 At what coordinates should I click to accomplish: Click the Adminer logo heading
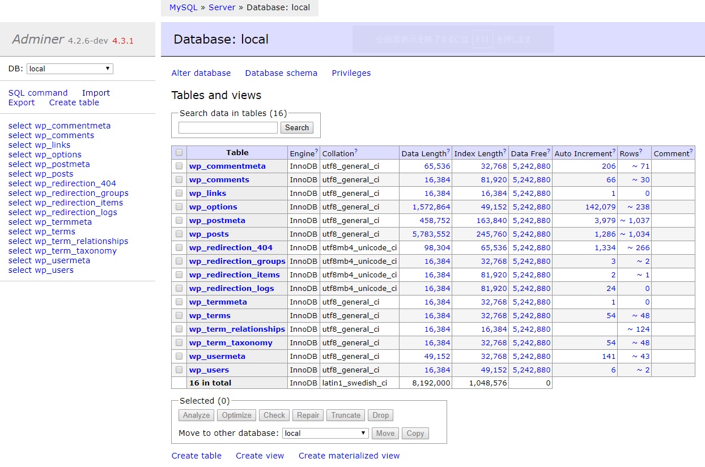(38, 39)
